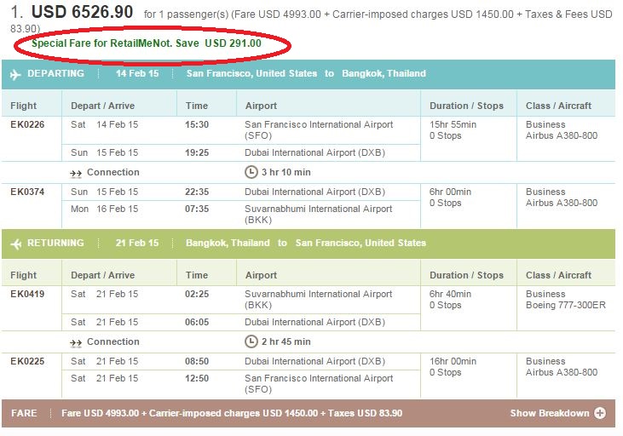This screenshot has width=623, height=436.
Task: Click flight number EK0226
Action: 27,124
